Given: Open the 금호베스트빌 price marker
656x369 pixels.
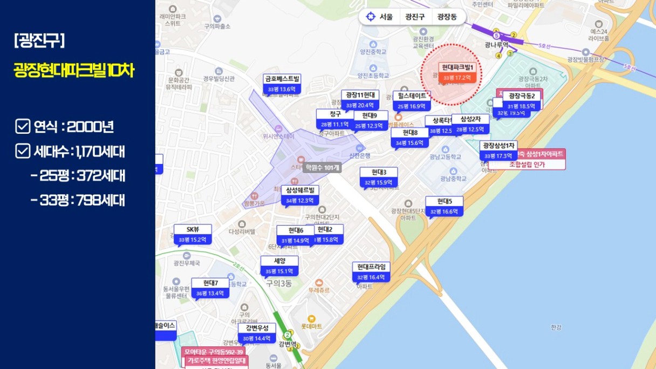Looking at the screenshot, I should (282, 84).
